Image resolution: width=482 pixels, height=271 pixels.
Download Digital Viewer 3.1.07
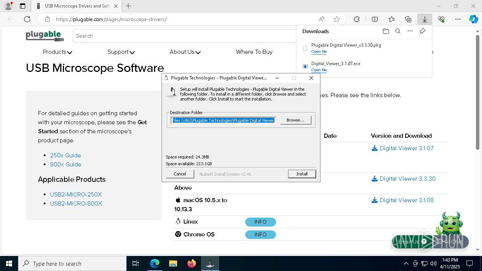point(403,148)
